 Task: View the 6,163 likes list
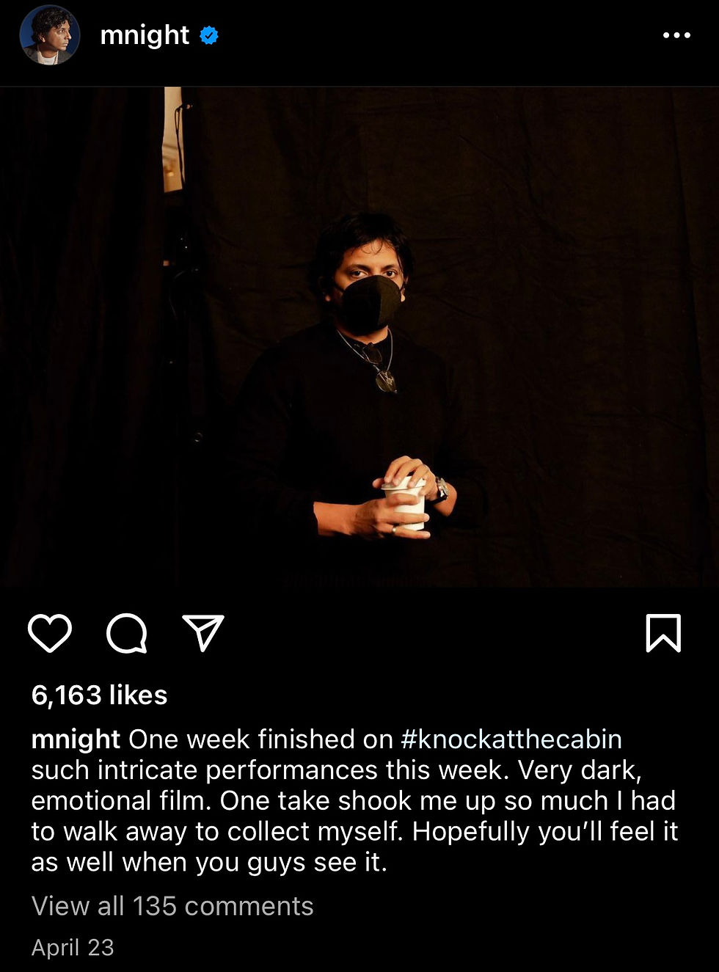point(99,695)
